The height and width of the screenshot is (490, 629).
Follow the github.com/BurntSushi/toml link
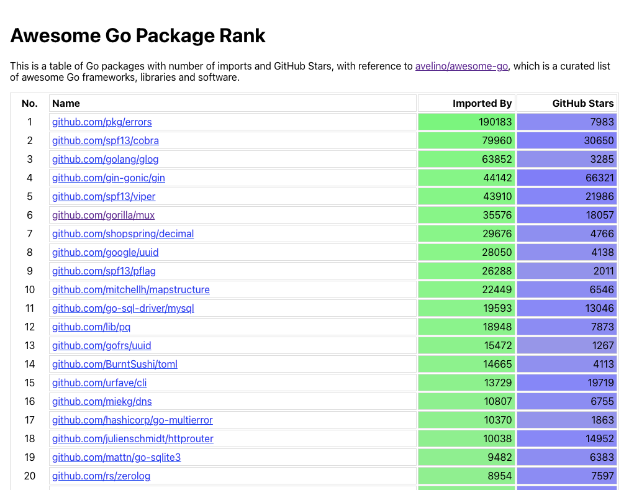point(114,364)
